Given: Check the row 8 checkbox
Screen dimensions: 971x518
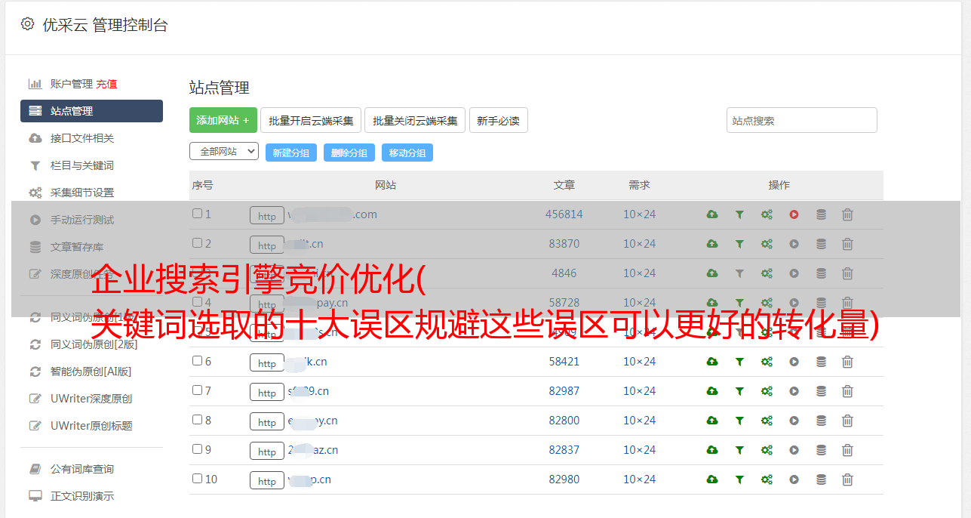Looking at the screenshot, I should click(197, 420).
